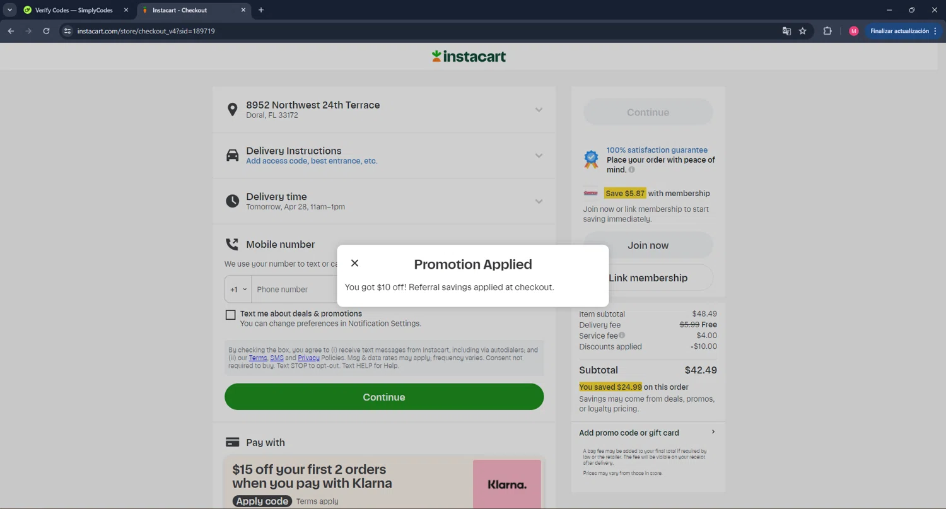The width and height of the screenshot is (946, 509).
Task: Click the translate page icon
Action: point(786,31)
